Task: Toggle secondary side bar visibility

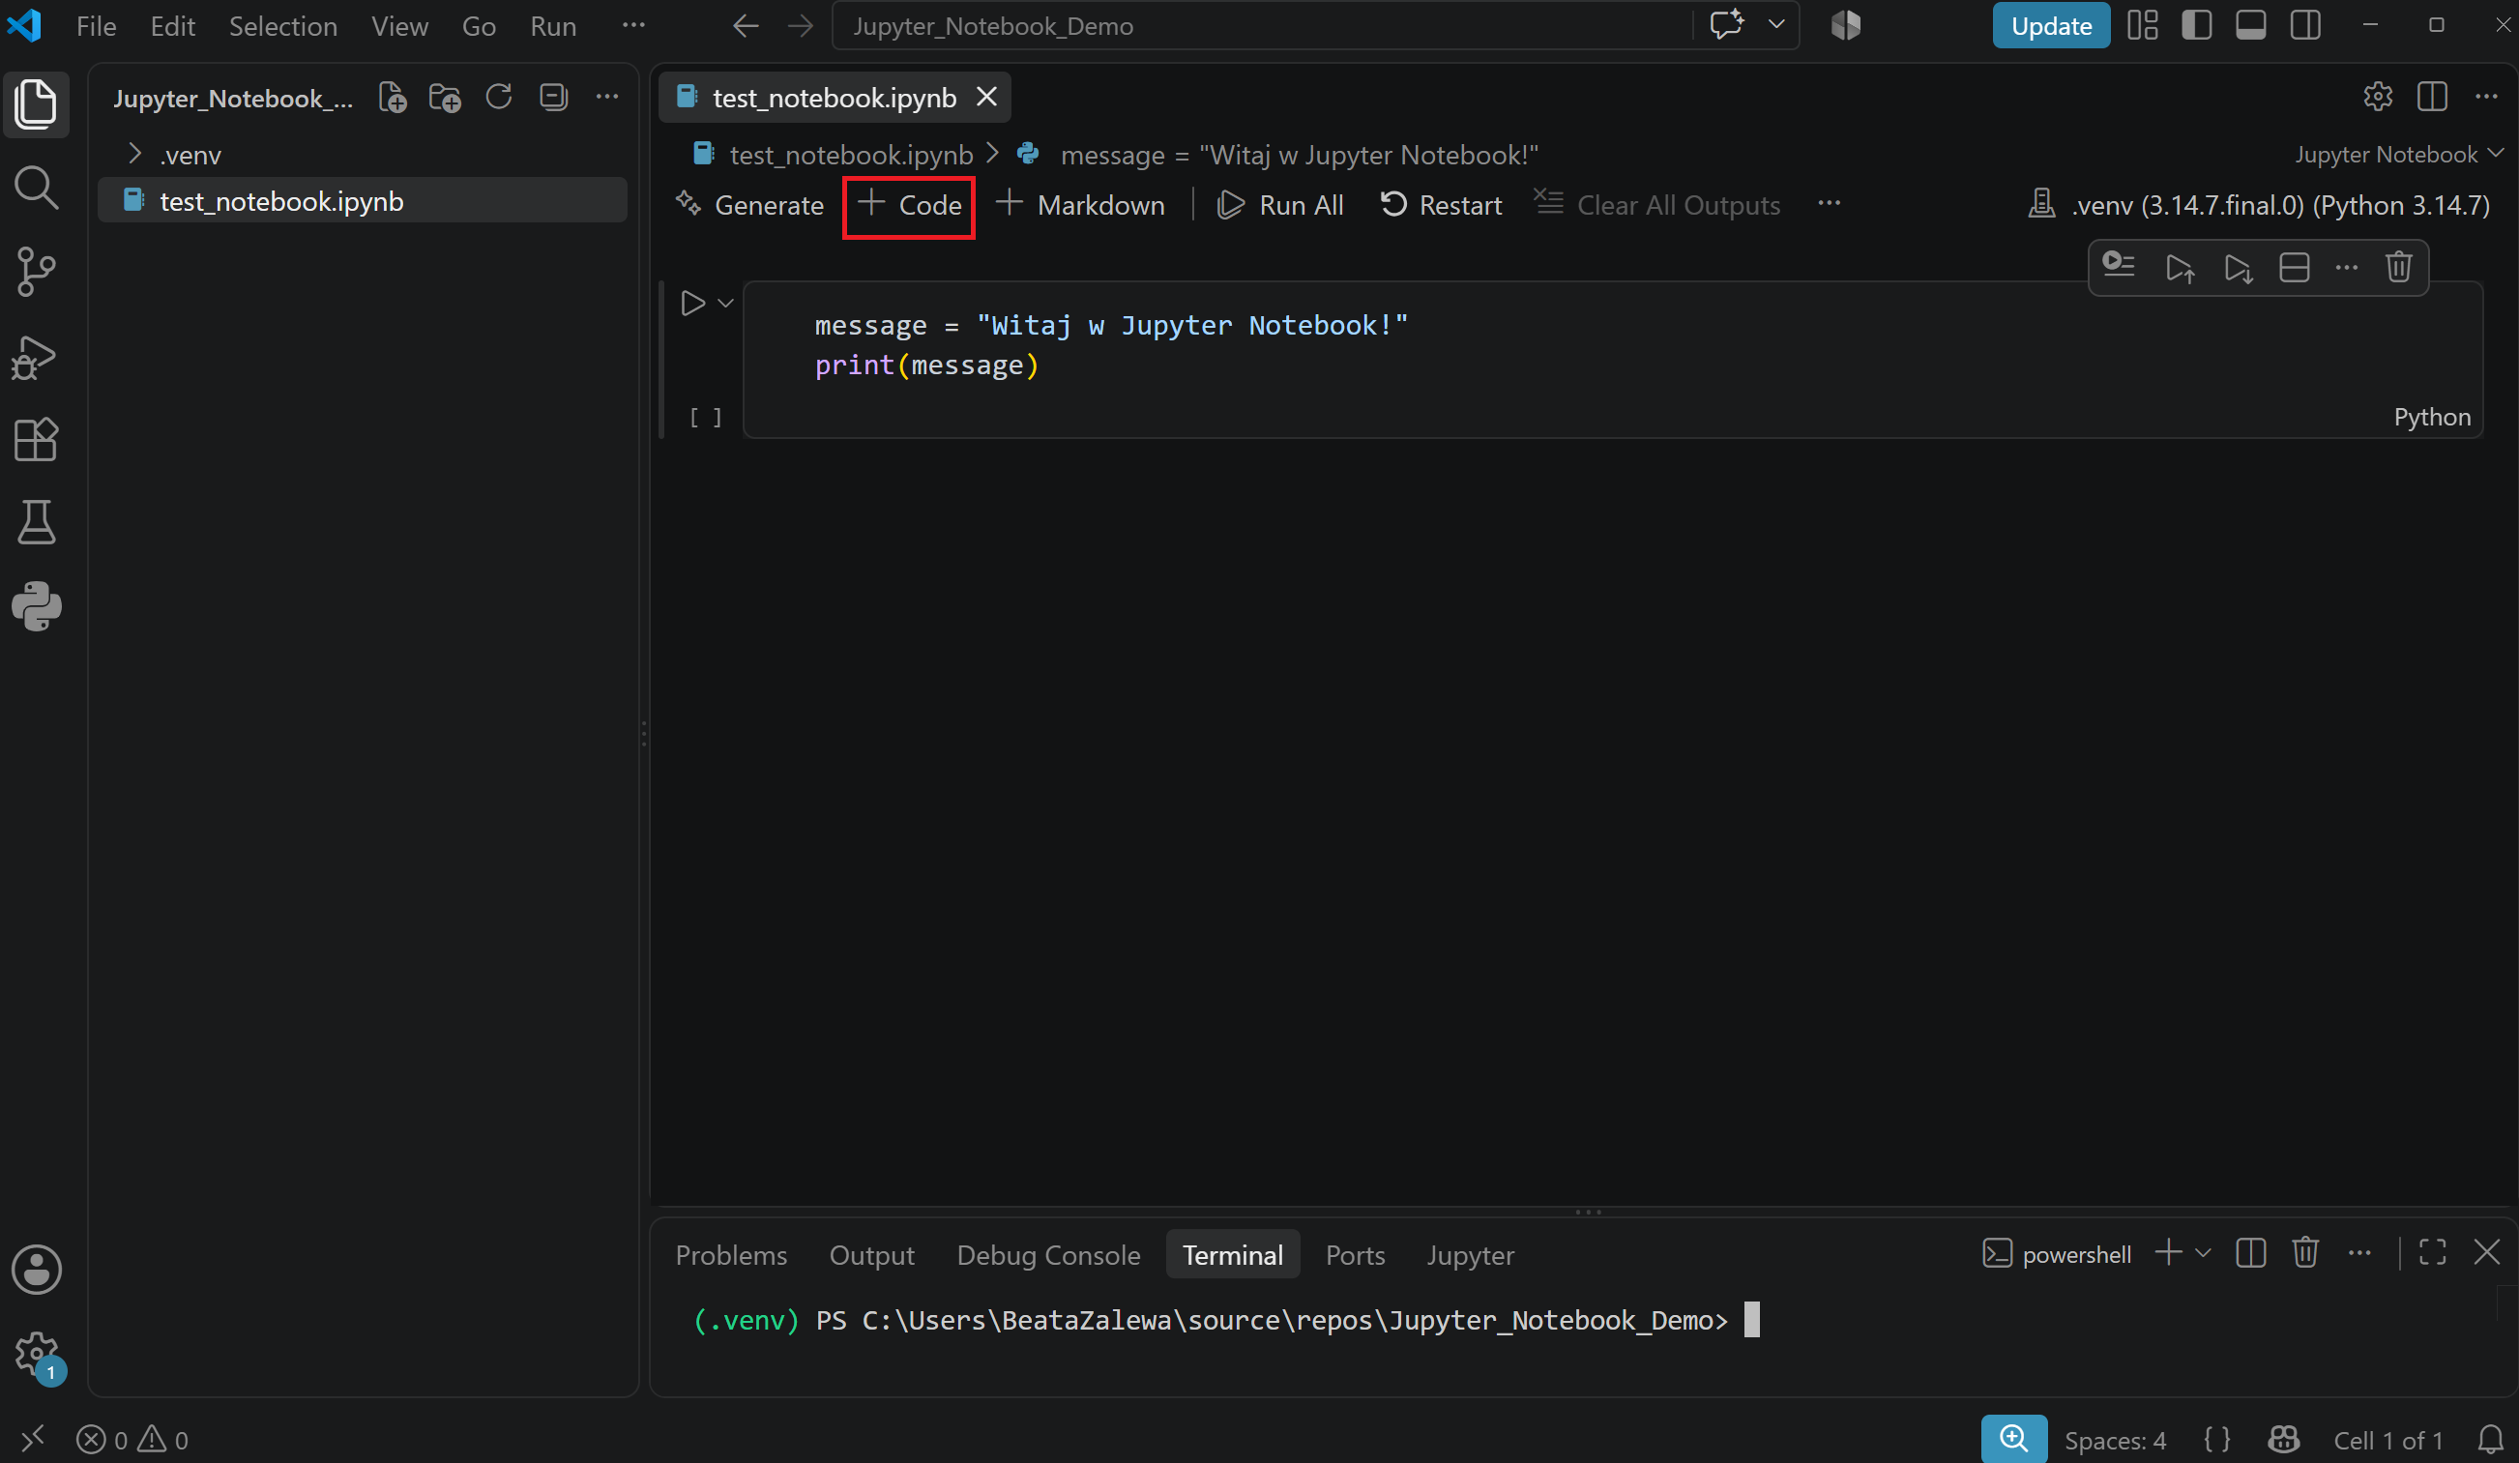Action: (x=2305, y=25)
